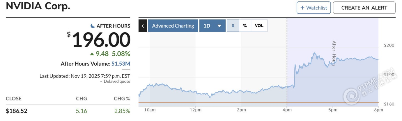The height and width of the screenshot is (121, 402).
Task: Click the $196.00 after hours price
Action: pyautogui.click(x=101, y=40)
